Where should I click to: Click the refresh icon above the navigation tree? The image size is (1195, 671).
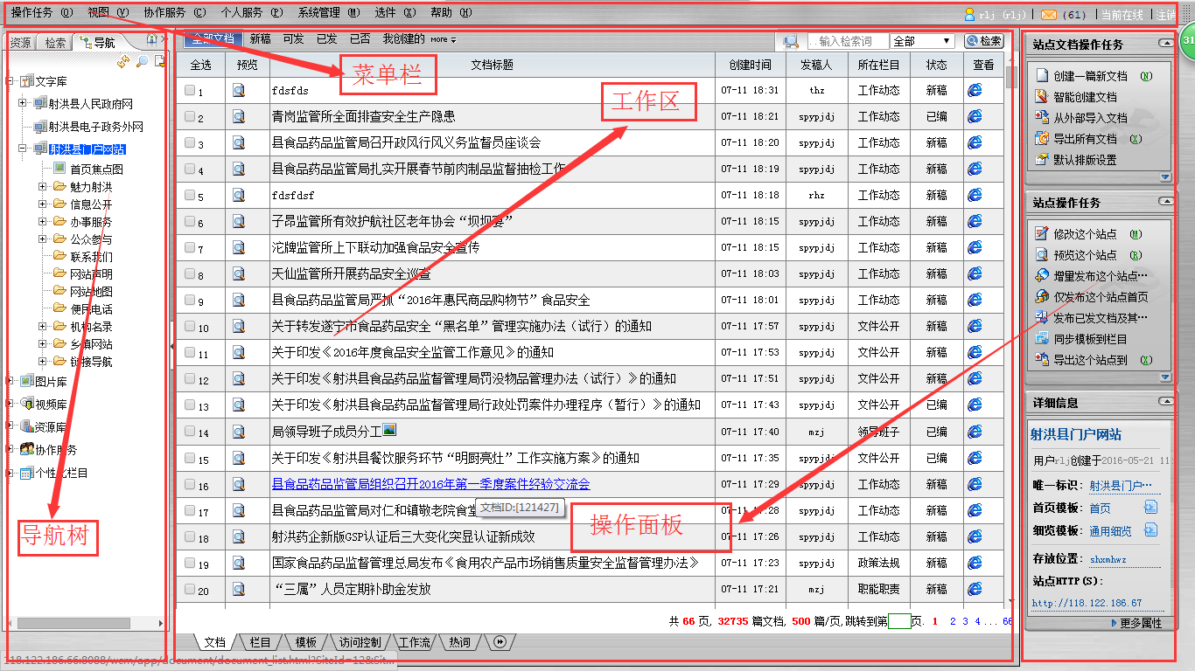pos(123,61)
